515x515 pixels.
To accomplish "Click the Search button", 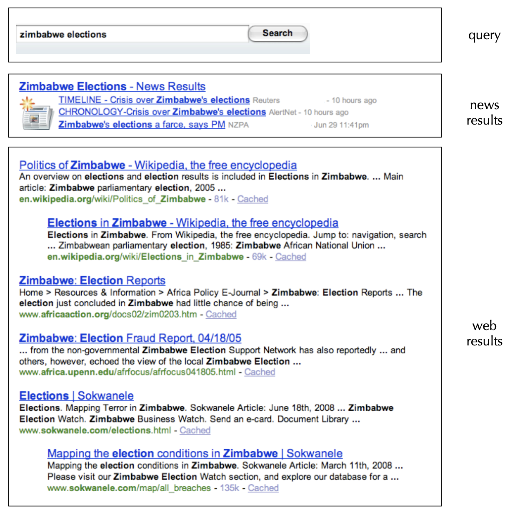I will (x=277, y=33).
